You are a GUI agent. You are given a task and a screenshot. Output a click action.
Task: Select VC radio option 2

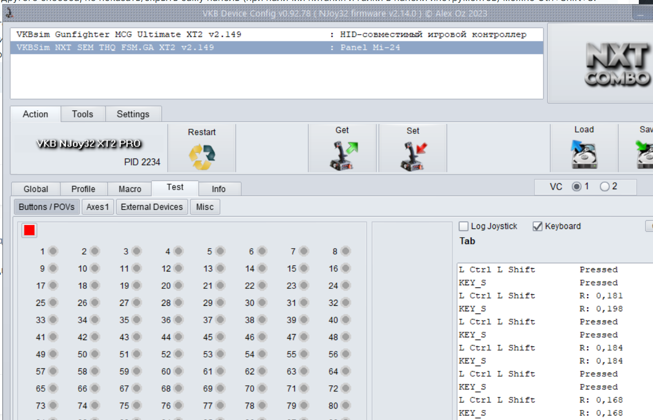click(x=605, y=186)
